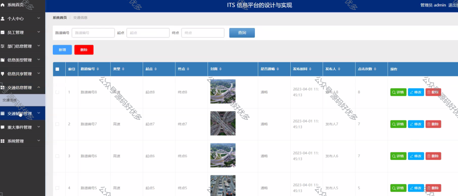Check the checkbox for row 路道编号8

click(x=57, y=92)
